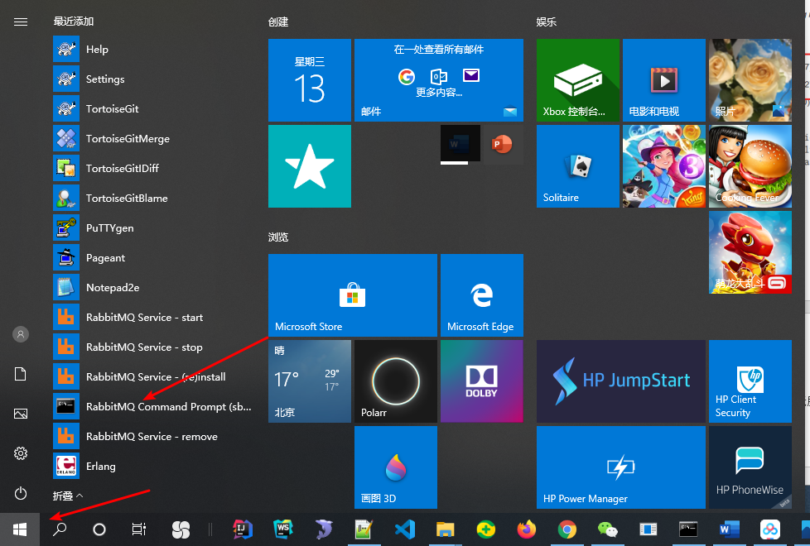Open the dragon game tile (萌龙大乱斗)
This screenshot has width=810, height=546.
pyautogui.click(x=750, y=252)
